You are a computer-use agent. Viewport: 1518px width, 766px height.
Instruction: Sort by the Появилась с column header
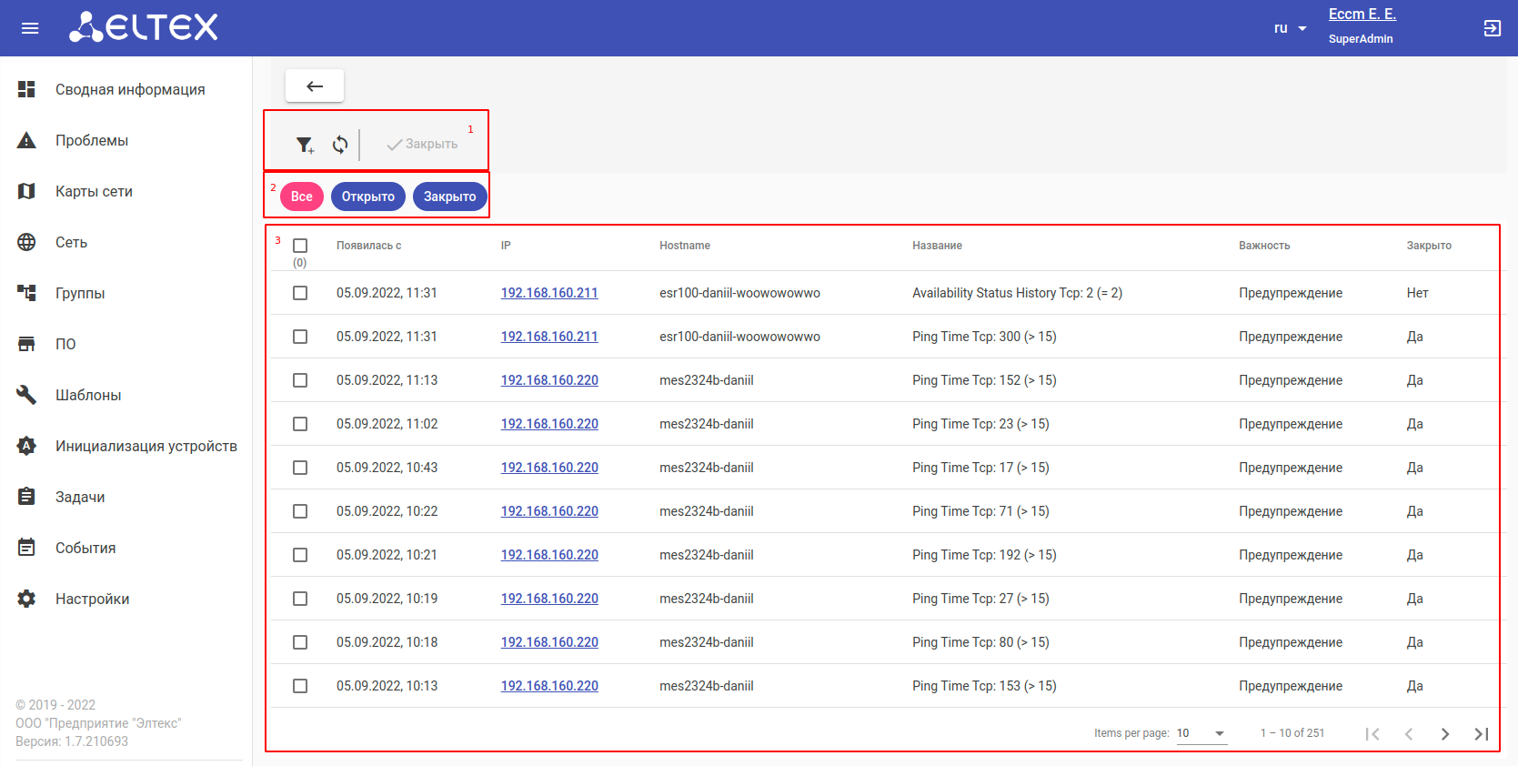point(368,246)
